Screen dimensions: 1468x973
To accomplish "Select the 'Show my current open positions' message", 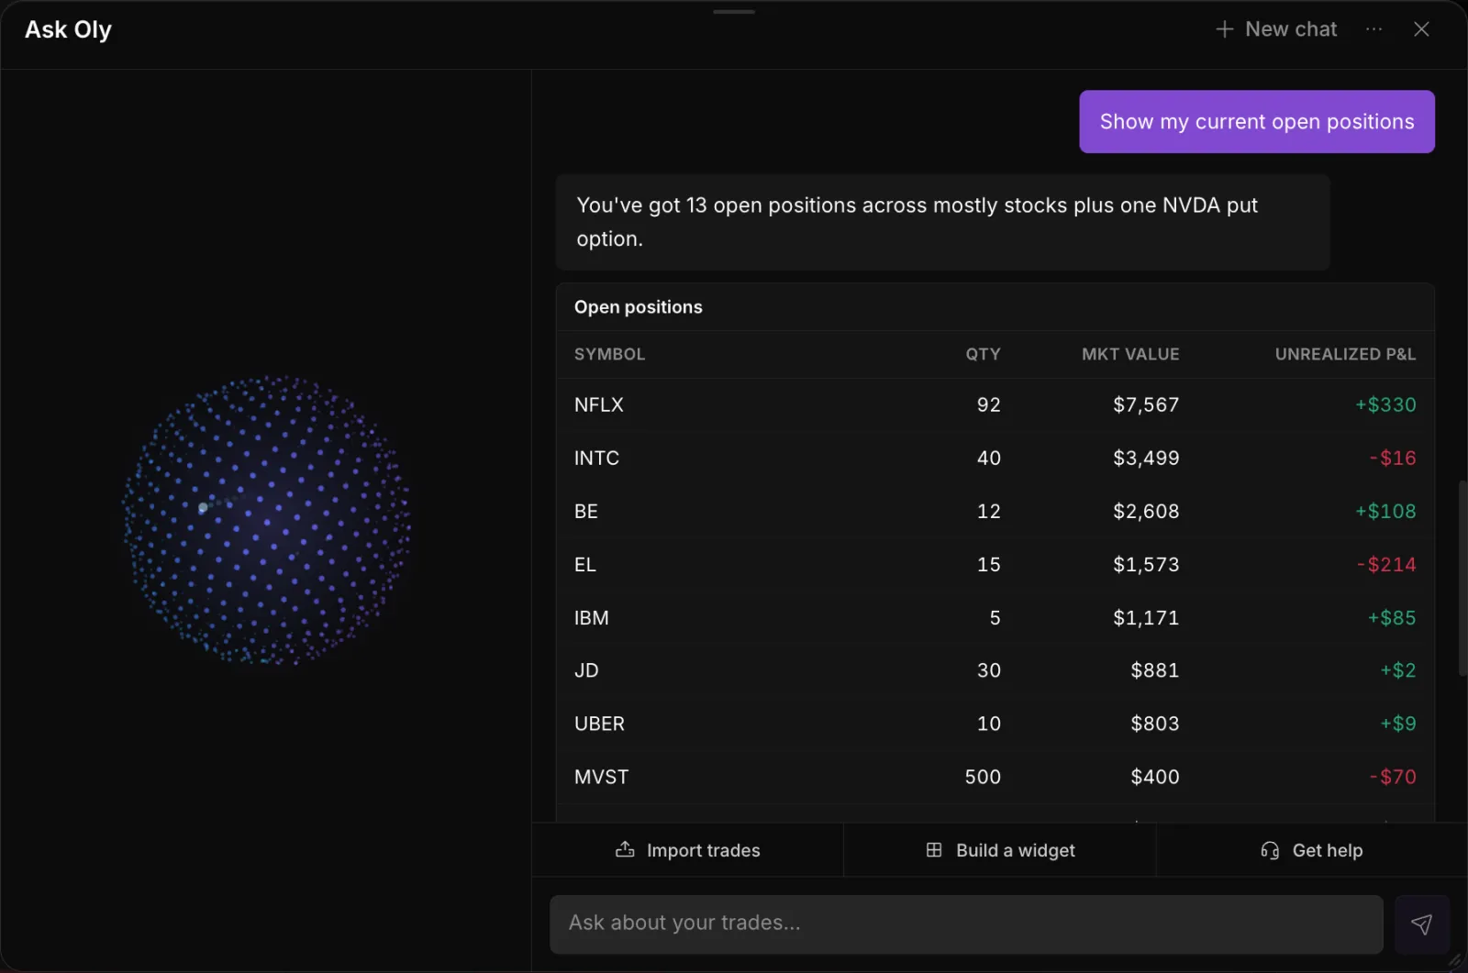I will [x=1257, y=121].
